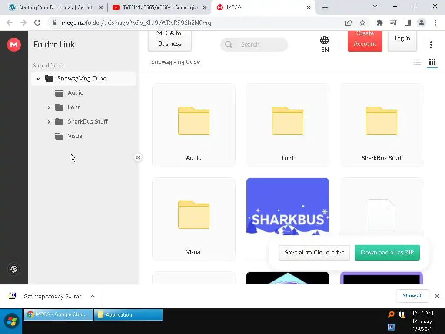Image resolution: width=445 pixels, height=334 pixels.
Task: Click the search magnifier icon
Action: 229,45
